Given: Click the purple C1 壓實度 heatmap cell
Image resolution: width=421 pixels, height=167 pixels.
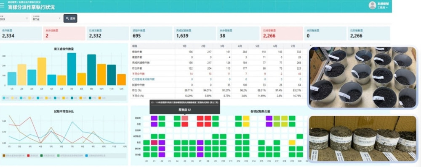Looking at the screenshot, I should (154, 118).
